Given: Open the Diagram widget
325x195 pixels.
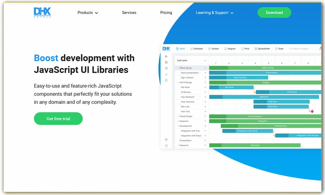Looking at the screenshot, I should (230, 48).
